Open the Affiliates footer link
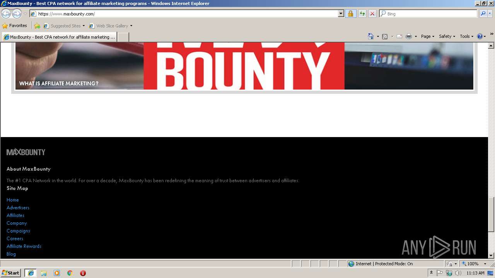495x278 pixels. (x=15, y=215)
